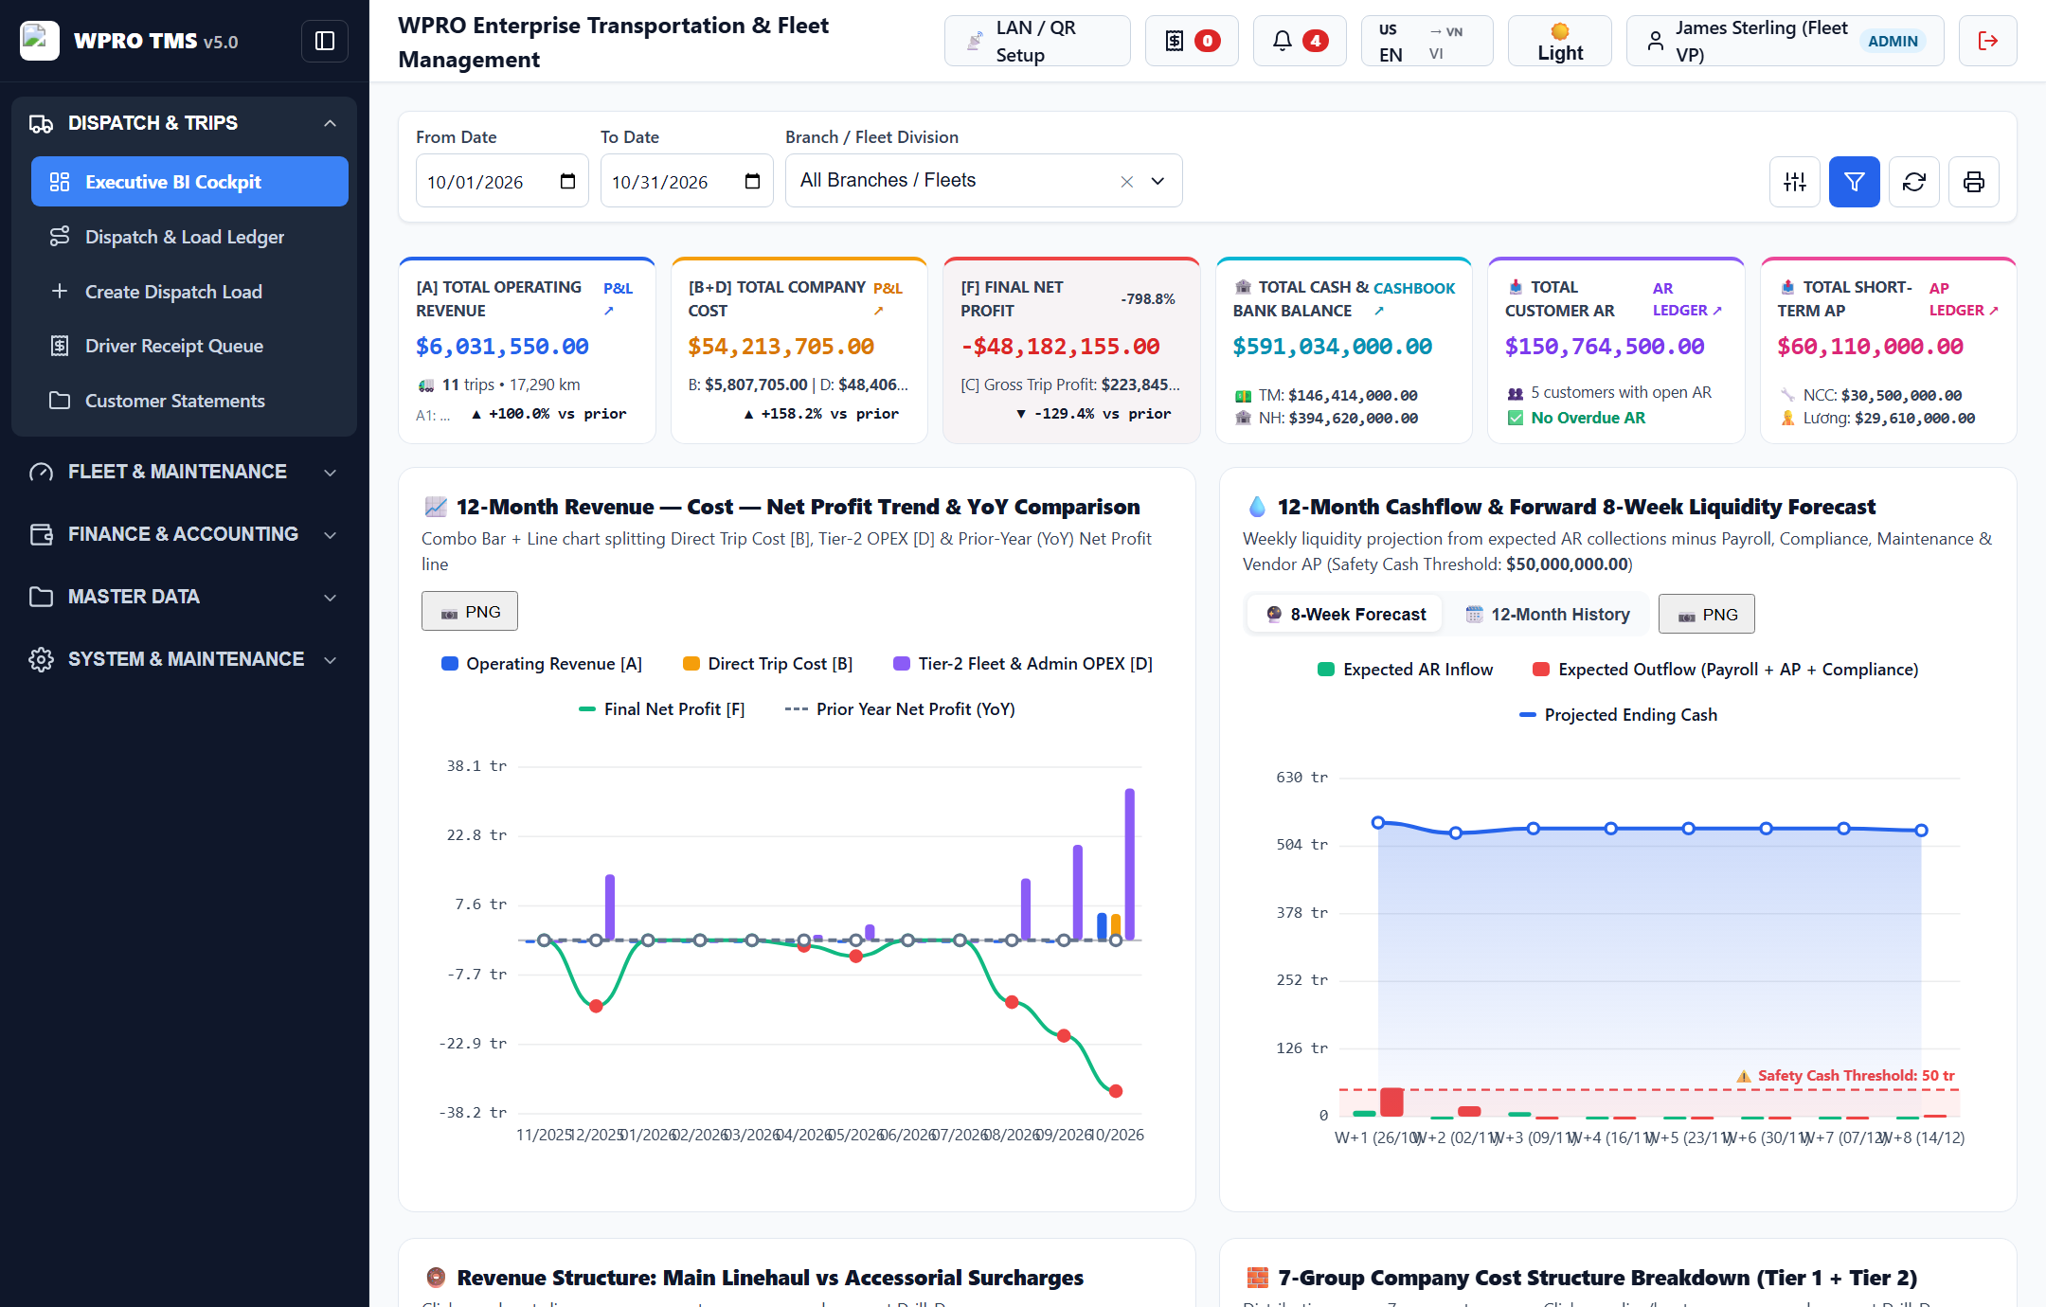Toggle Light theme mode
The width and height of the screenshot is (2046, 1307).
tap(1559, 41)
